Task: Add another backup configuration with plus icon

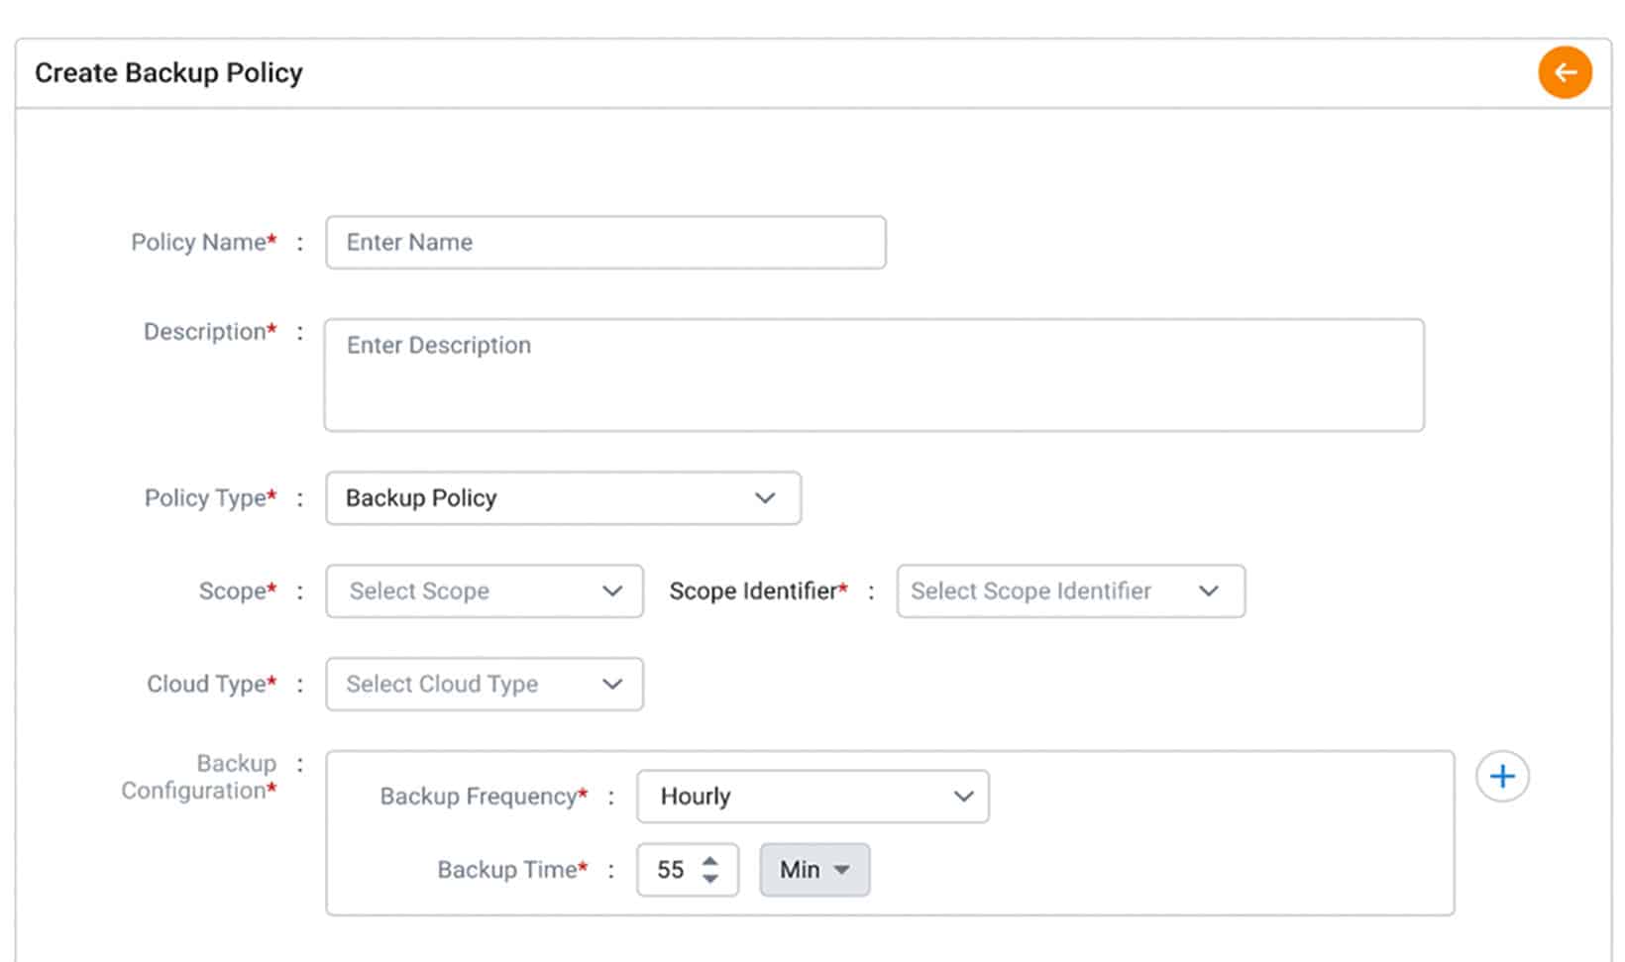Action: click(x=1502, y=777)
